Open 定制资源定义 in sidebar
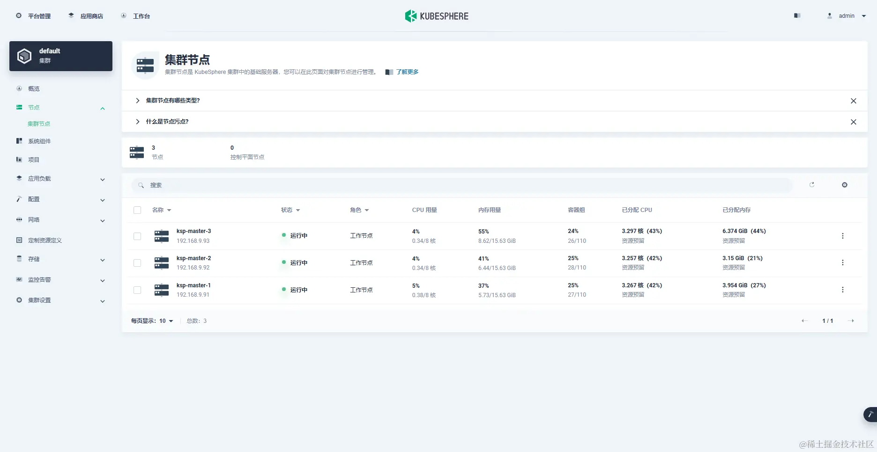The width and height of the screenshot is (877, 452). (45, 240)
